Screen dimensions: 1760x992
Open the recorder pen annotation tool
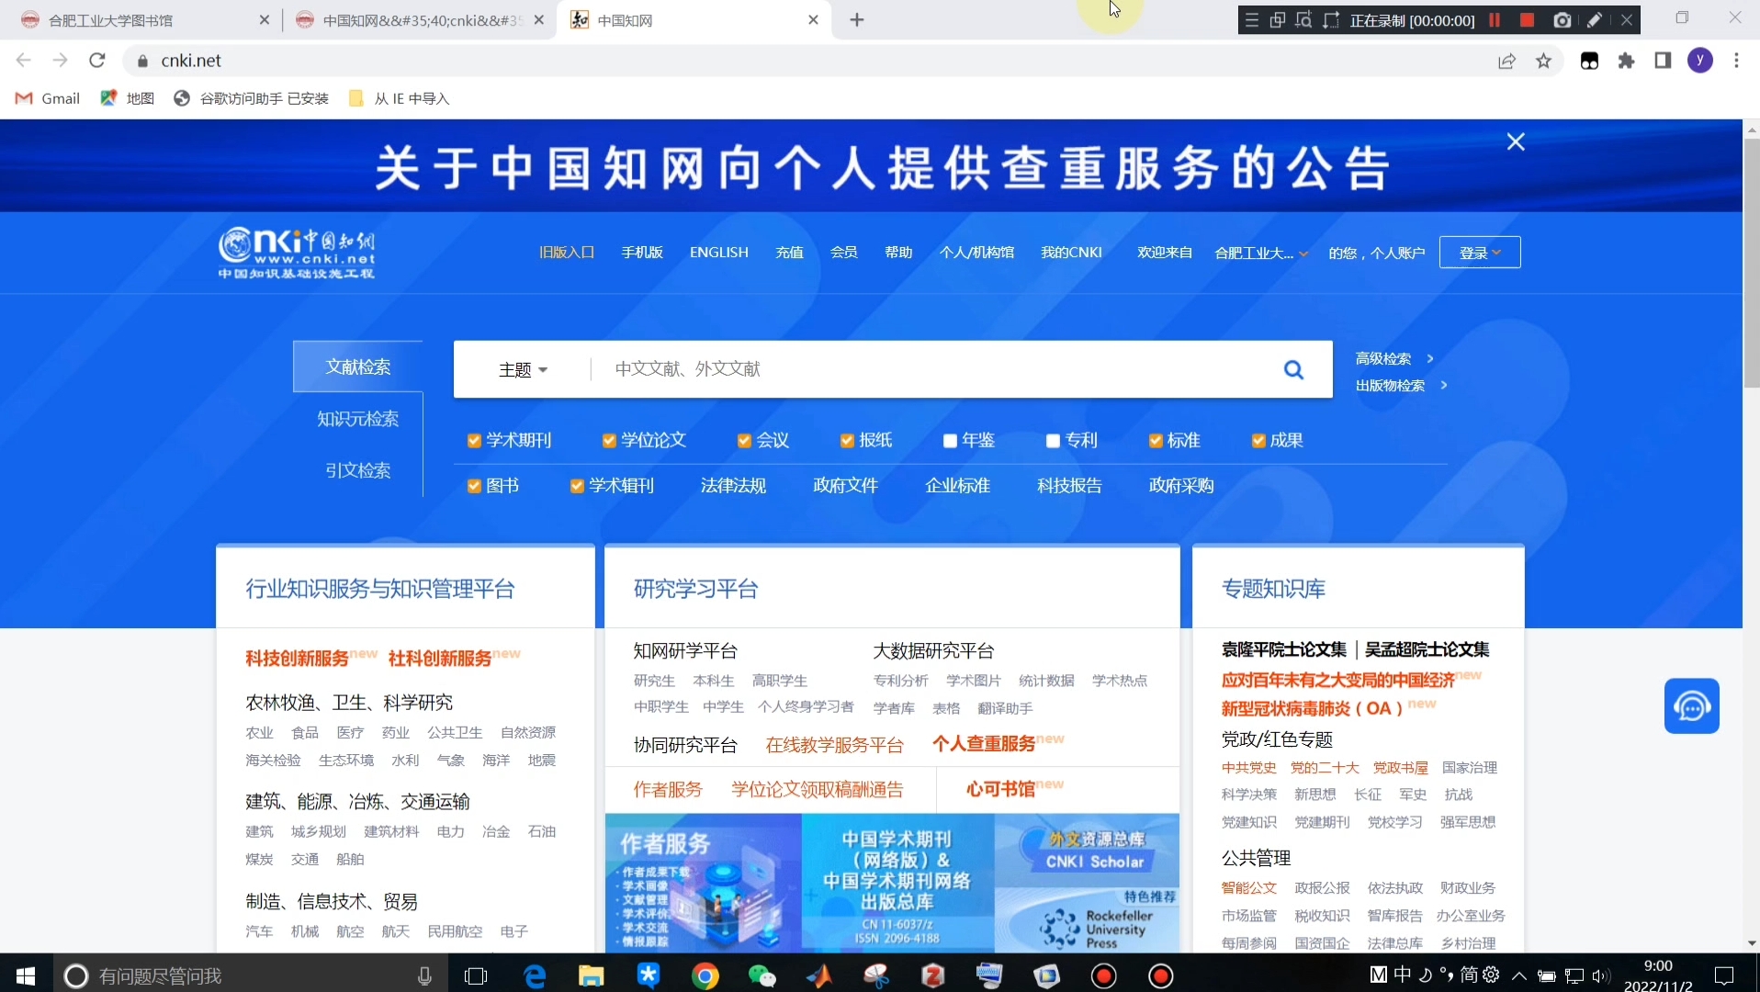coord(1595,20)
